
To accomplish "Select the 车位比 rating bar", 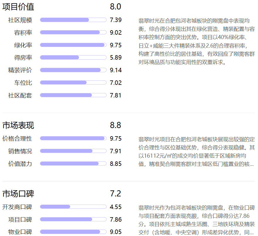I will click(x=73, y=82).
